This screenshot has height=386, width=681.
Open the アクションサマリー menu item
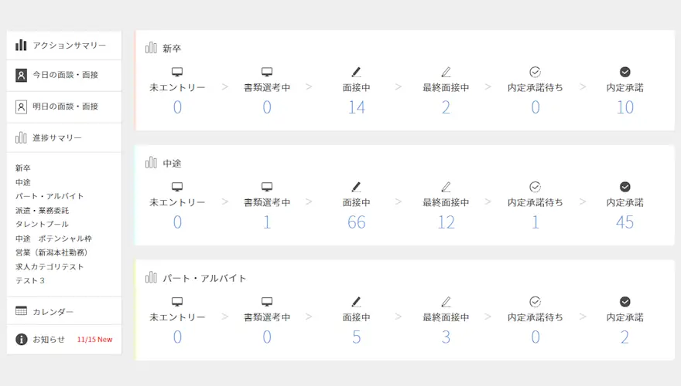click(x=69, y=46)
